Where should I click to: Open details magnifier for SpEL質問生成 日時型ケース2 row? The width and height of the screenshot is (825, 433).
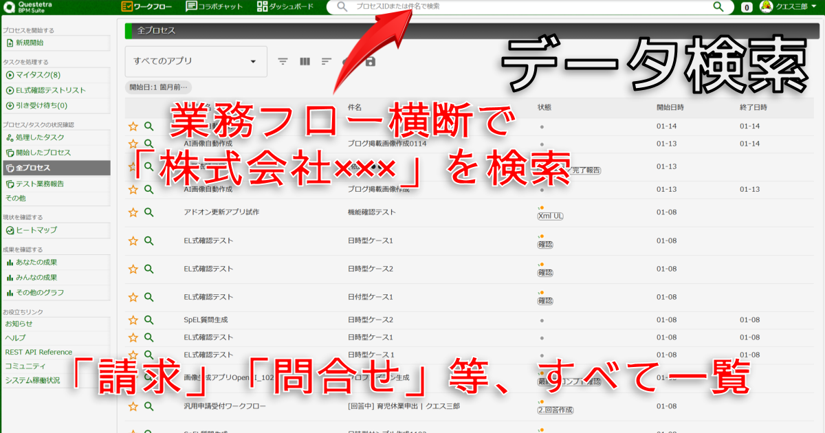pos(148,320)
